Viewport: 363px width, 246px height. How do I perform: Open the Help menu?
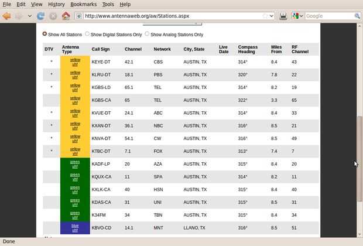tap(125, 5)
